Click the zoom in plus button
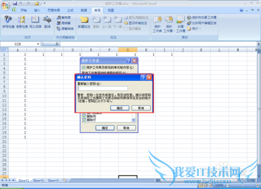 258,185
